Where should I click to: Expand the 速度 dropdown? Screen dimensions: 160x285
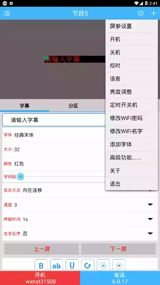click(150, 205)
